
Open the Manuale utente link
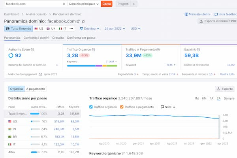[x=197, y=14]
